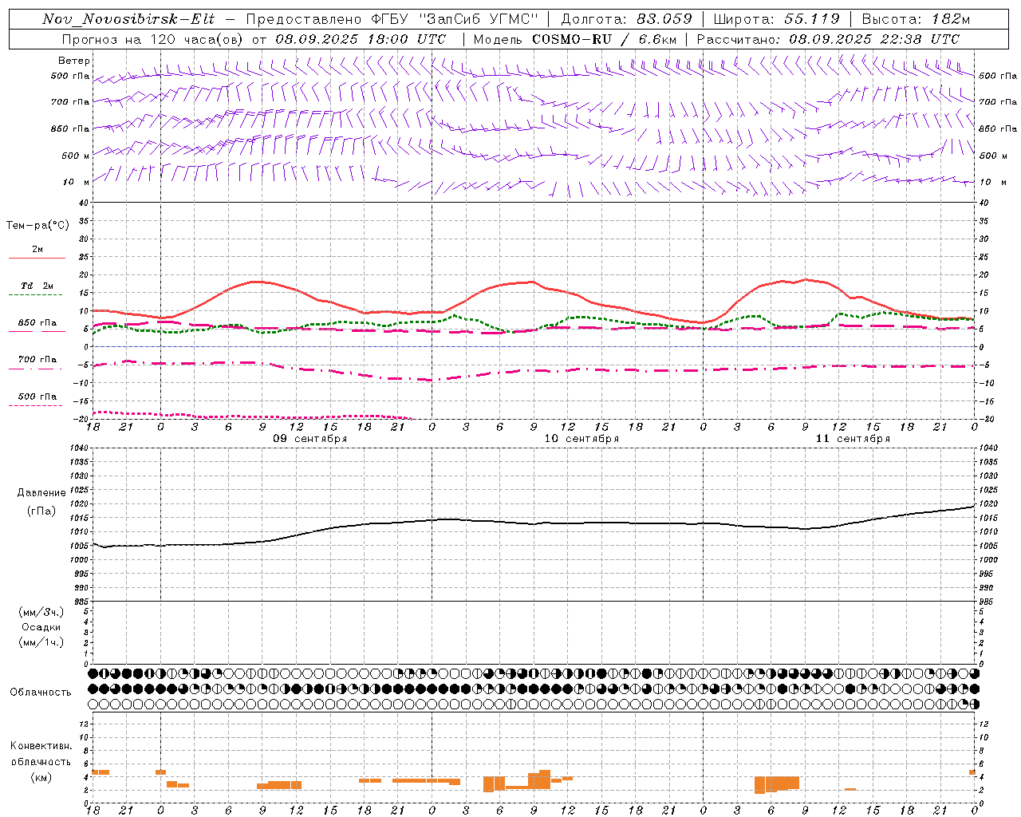Select the Долгота: 83.059 value

click(626, 19)
